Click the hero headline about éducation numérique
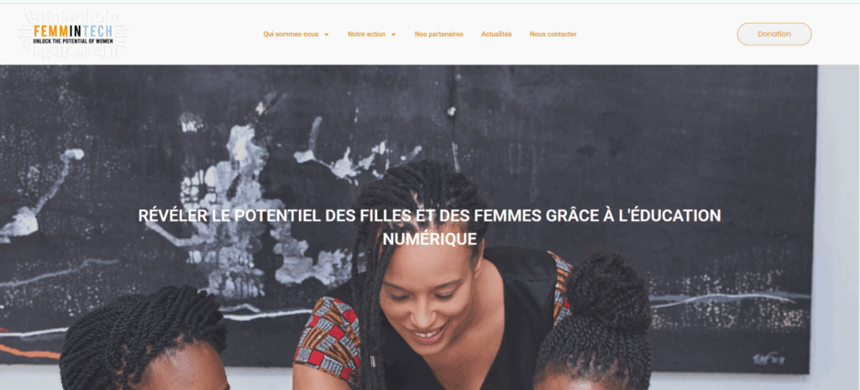Viewport: 860px width, 390px height. 429,226
